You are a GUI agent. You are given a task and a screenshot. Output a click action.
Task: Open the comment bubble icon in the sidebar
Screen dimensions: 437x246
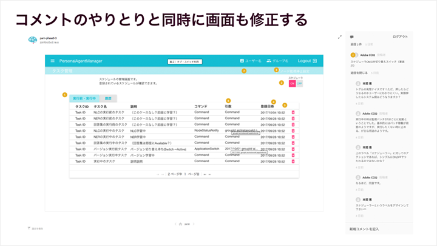[352, 37]
